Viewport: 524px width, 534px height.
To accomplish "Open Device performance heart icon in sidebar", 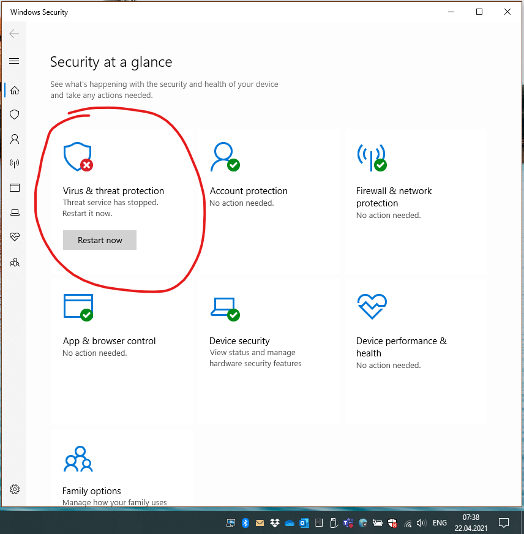I will 15,237.
